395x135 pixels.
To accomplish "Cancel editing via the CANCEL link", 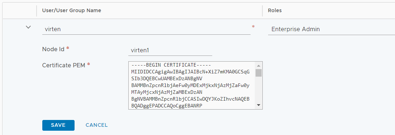I will point(96,125).
